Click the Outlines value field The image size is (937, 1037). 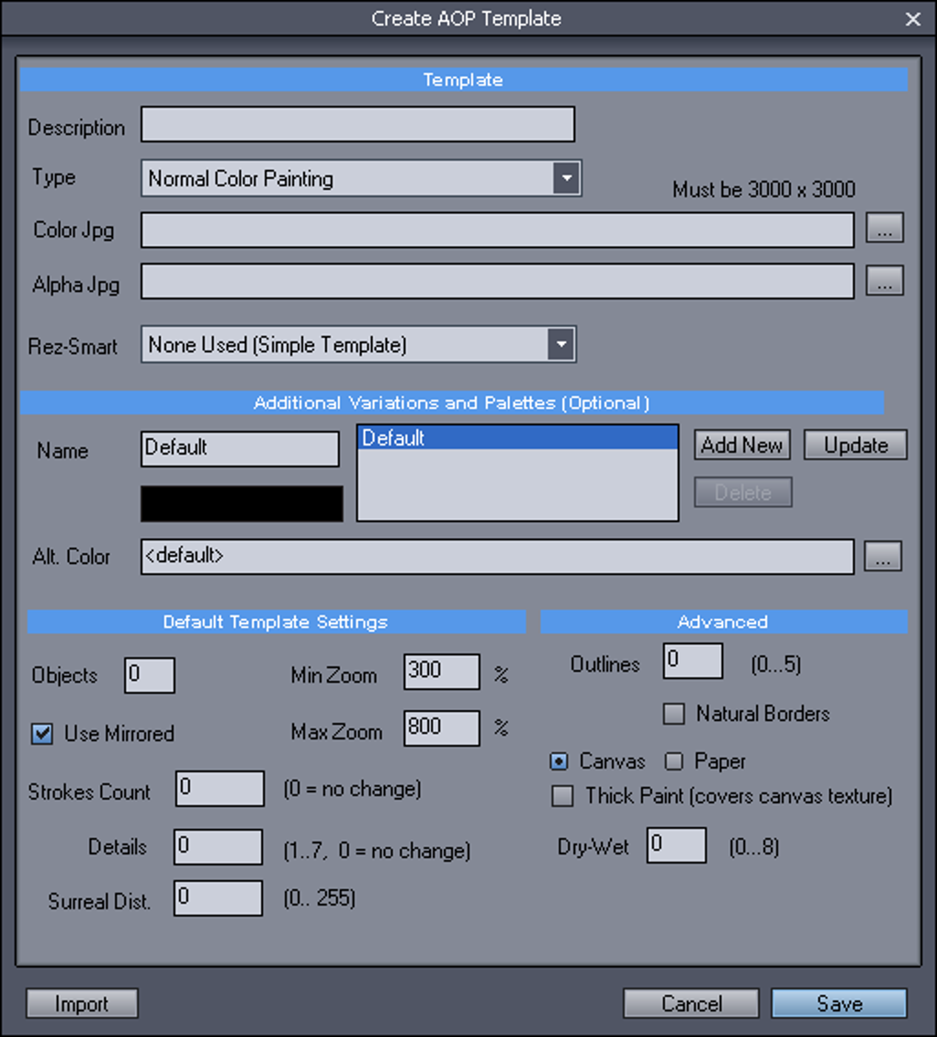[x=693, y=660]
